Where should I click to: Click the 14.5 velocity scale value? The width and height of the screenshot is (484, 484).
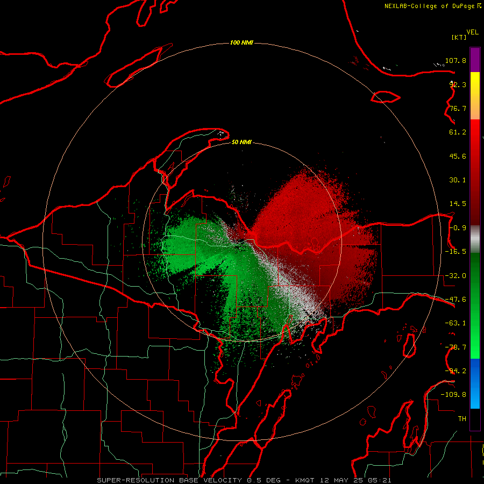click(458, 204)
